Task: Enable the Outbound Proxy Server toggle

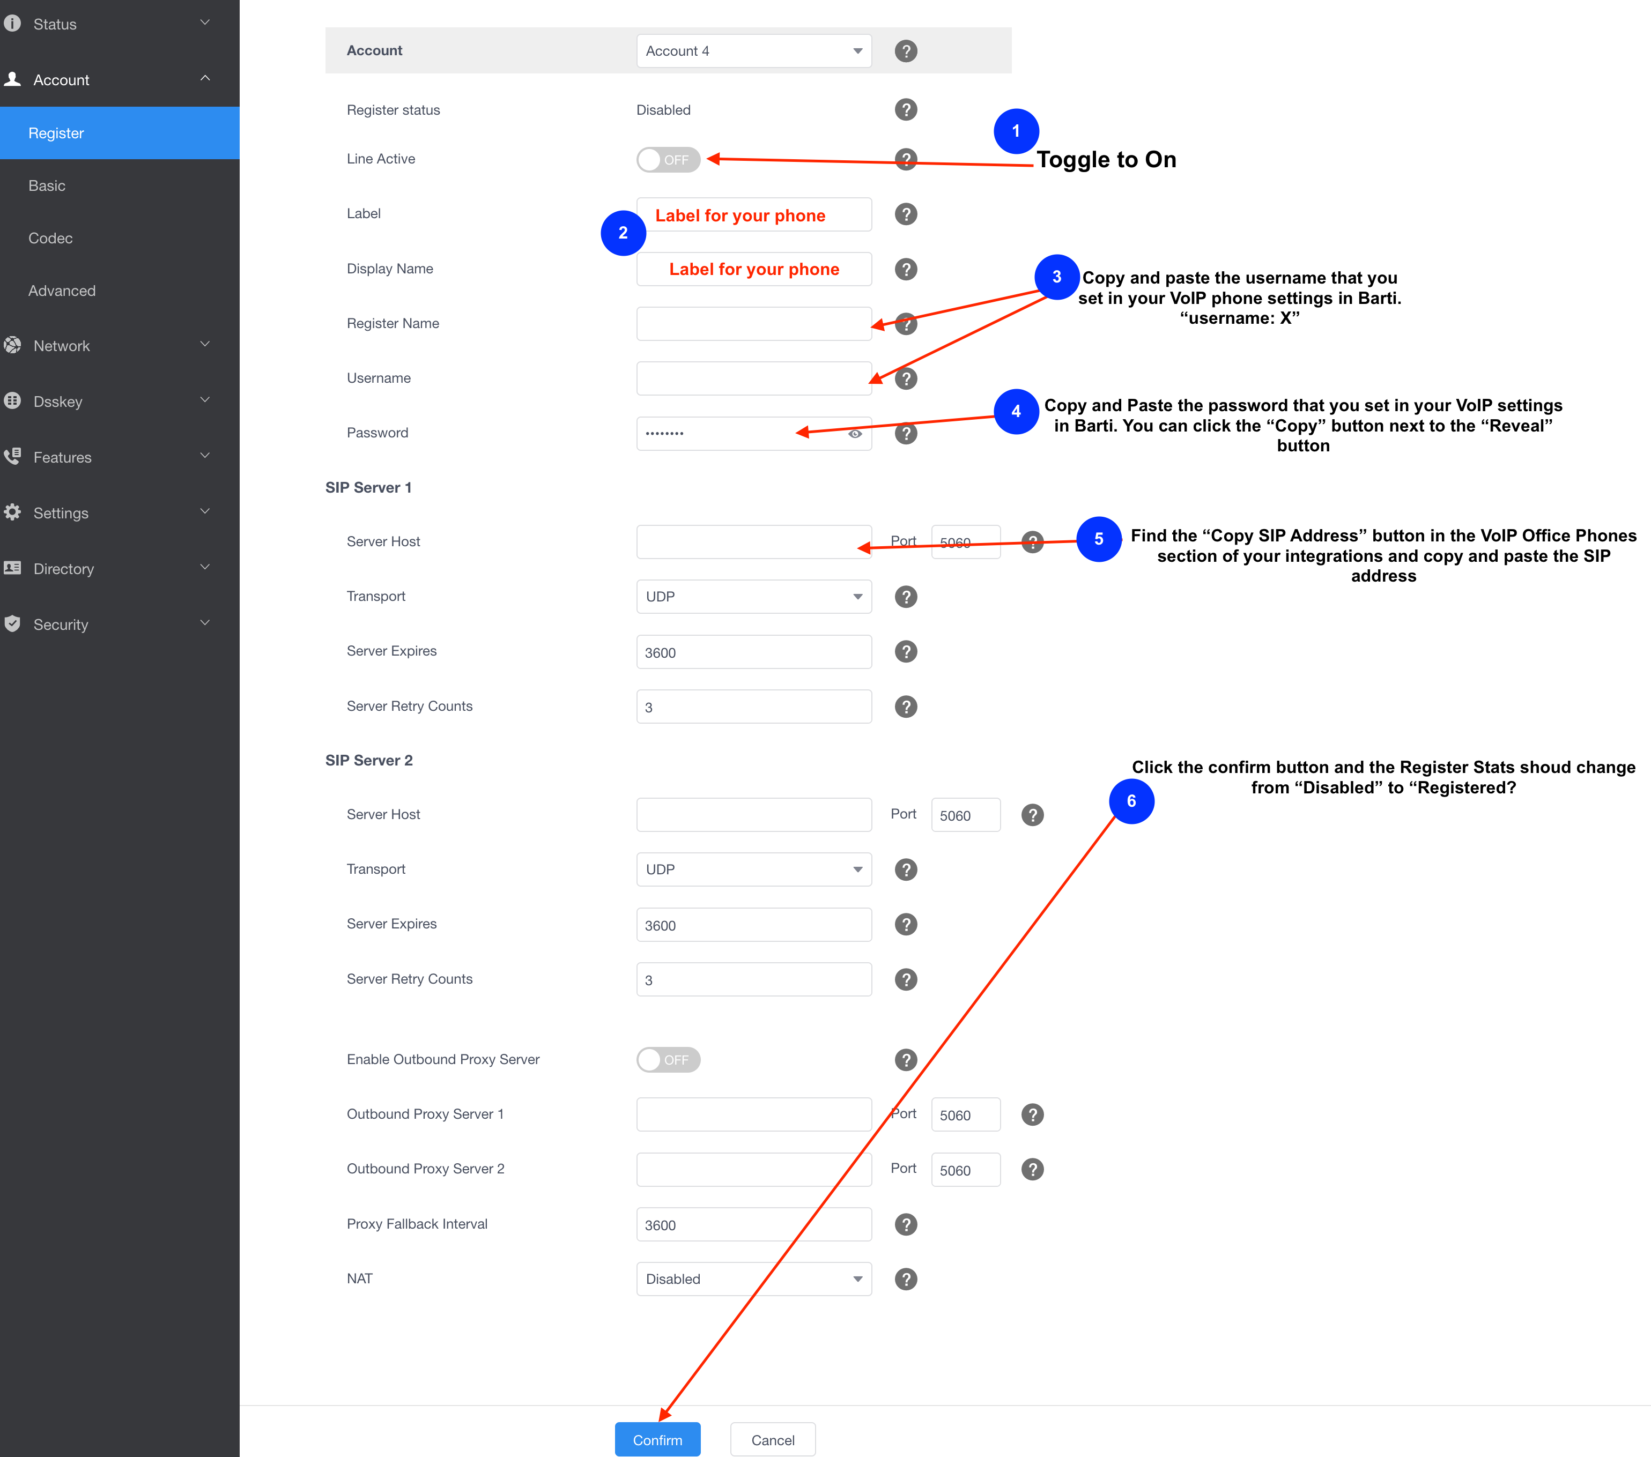Action: pos(668,1060)
